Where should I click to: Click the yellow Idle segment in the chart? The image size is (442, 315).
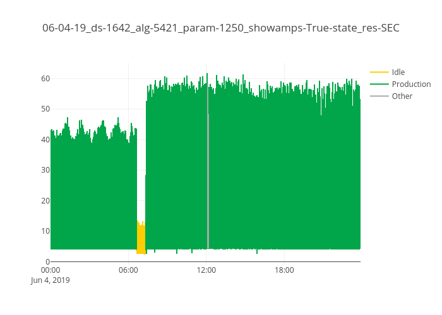[141, 238]
